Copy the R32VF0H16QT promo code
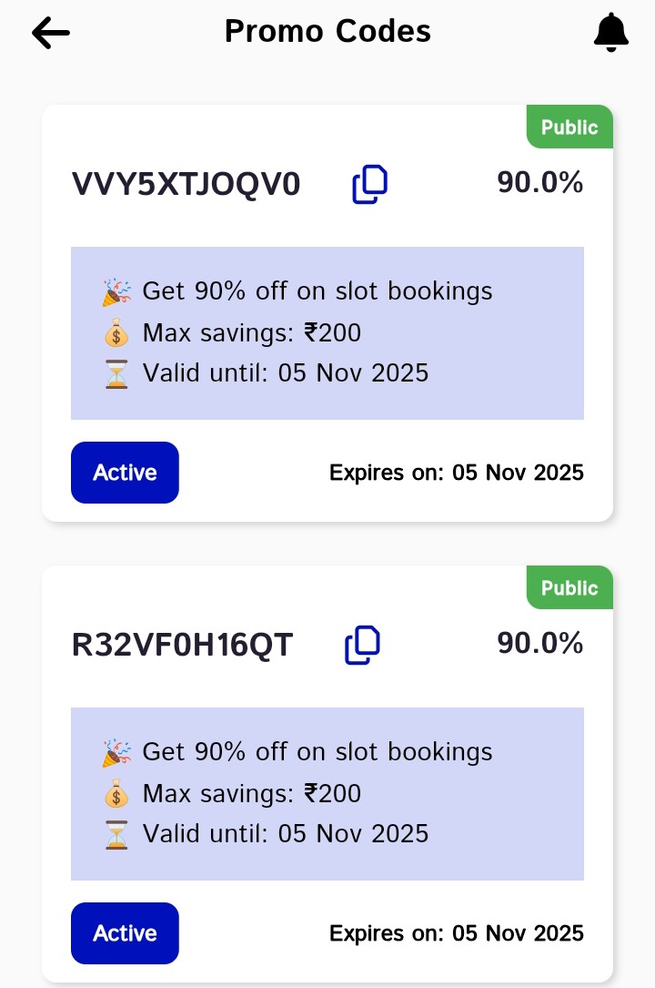The height and width of the screenshot is (988, 655). pos(362,645)
